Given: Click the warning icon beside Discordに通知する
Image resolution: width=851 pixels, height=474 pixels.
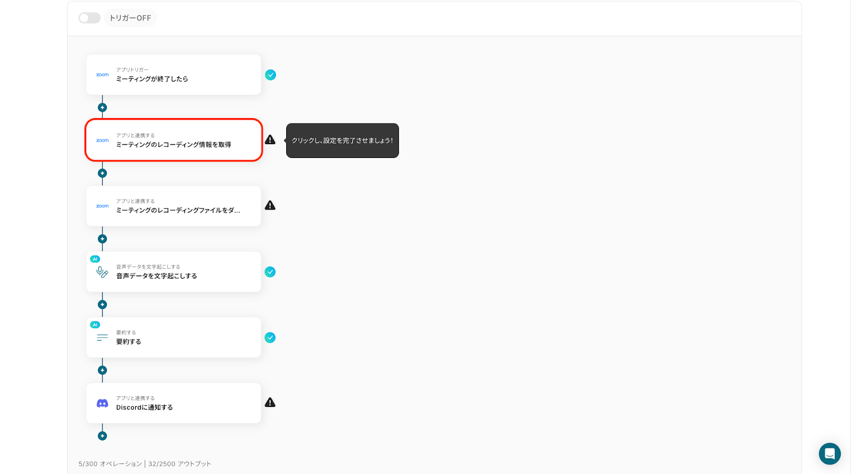Looking at the screenshot, I should (x=270, y=403).
